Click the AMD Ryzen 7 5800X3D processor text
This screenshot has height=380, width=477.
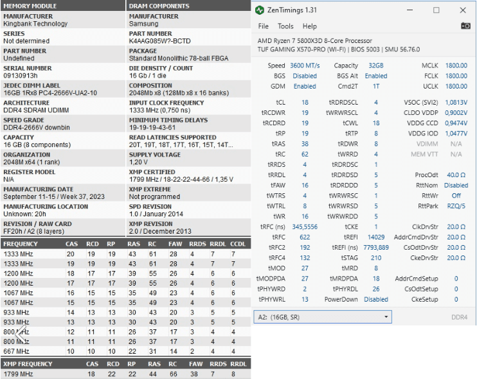314,40
